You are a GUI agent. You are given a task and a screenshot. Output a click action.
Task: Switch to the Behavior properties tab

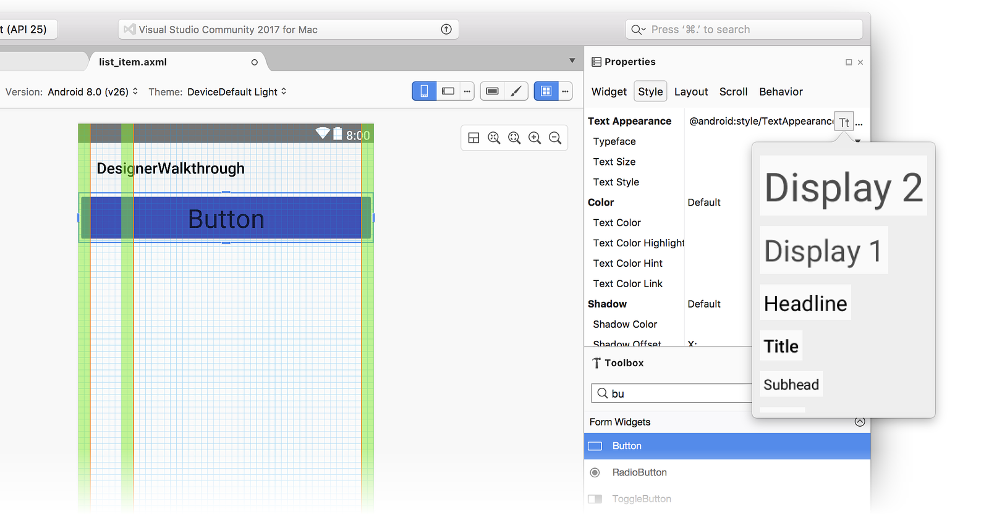point(781,91)
